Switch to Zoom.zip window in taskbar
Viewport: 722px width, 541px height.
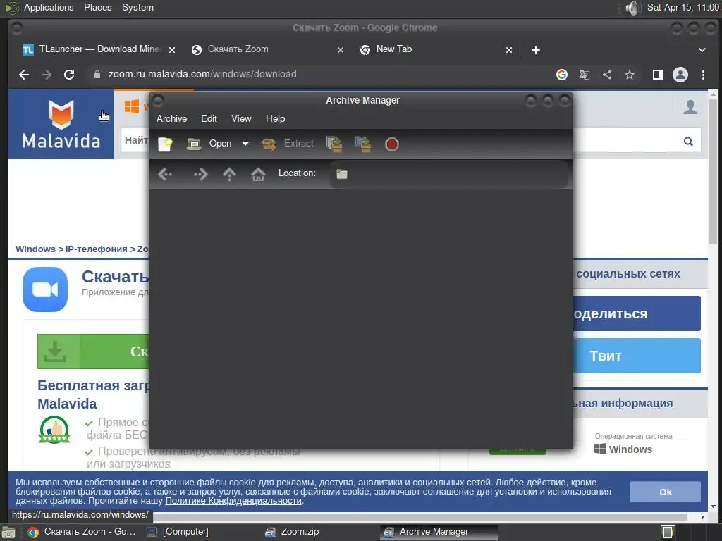tap(292, 532)
